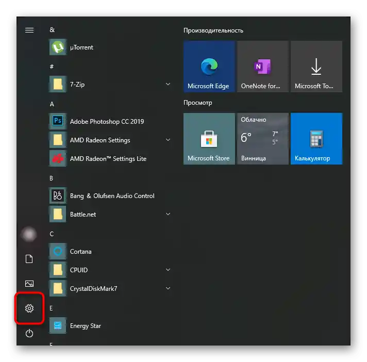
Task: Open the Microsoft Store tile
Action: 209,139
